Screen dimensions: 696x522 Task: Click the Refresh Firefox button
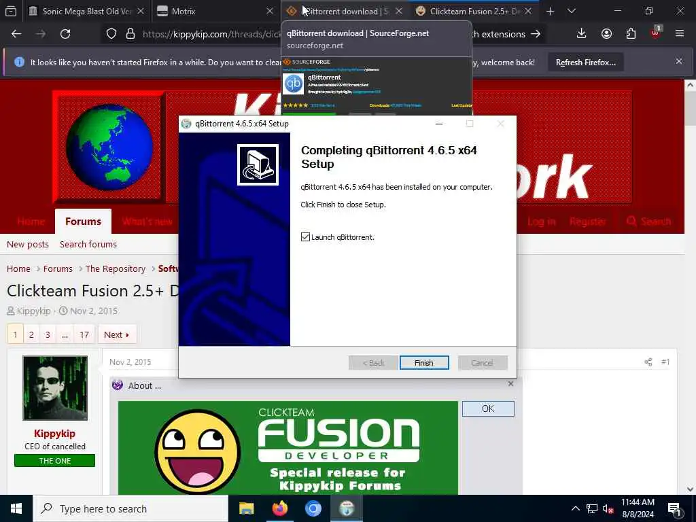pos(585,63)
